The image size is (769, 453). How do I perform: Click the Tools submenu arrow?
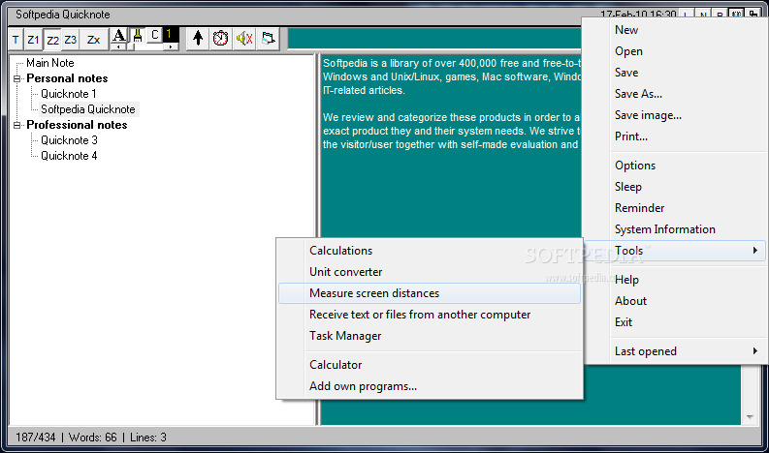[x=755, y=251]
